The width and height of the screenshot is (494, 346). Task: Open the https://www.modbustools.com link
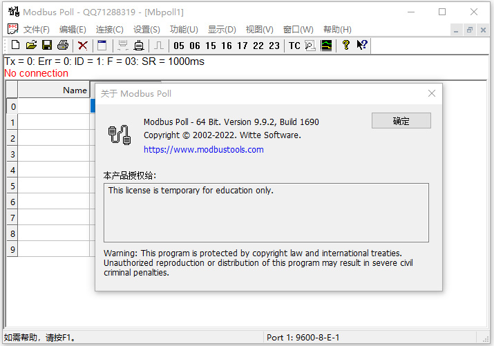pos(204,150)
